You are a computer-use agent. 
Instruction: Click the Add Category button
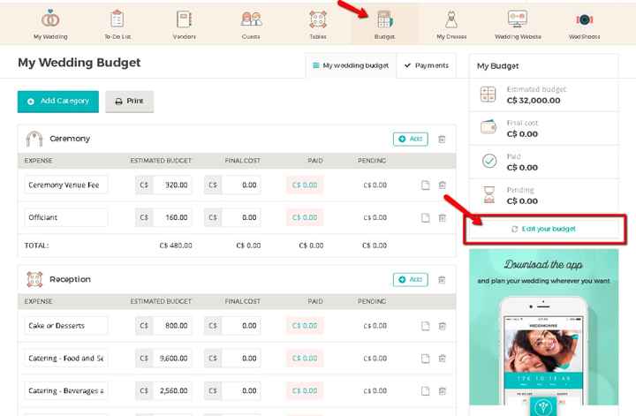tap(58, 102)
